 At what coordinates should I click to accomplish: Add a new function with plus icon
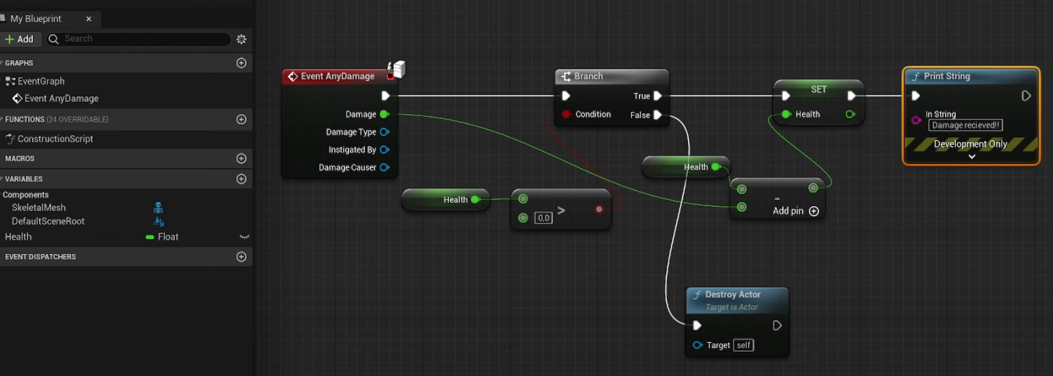(241, 119)
